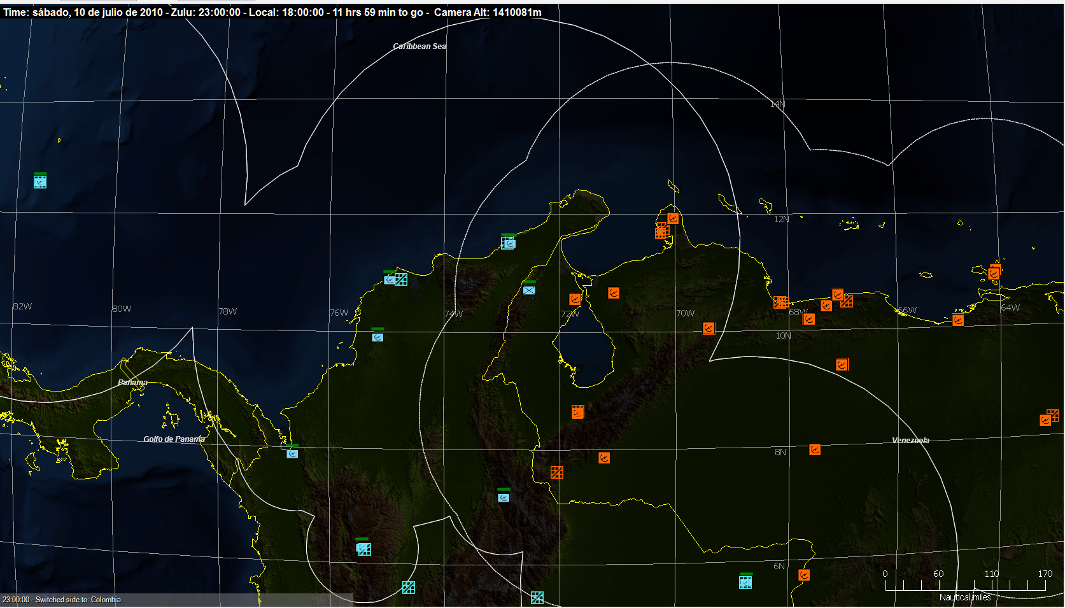Select blue radar unit in mountains south of the 8N line near 73W

504,497
